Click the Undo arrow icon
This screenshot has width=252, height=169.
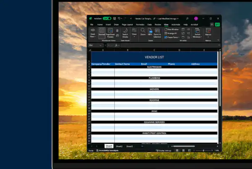pos(119,18)
